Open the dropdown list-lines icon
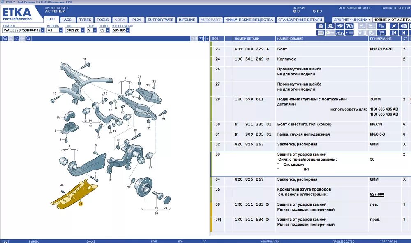The image size is (411, 243). 349,33
